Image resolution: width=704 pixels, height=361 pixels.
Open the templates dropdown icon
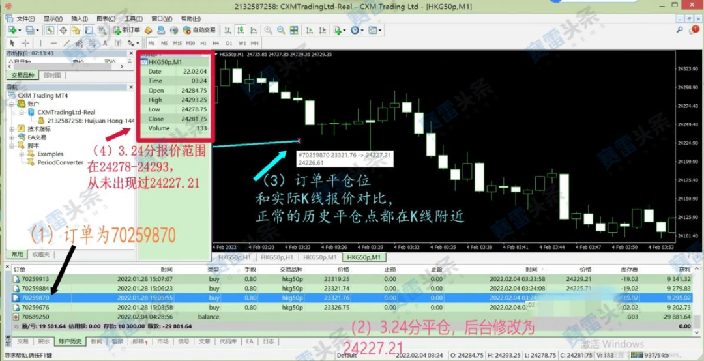click(x=374, y=30)
